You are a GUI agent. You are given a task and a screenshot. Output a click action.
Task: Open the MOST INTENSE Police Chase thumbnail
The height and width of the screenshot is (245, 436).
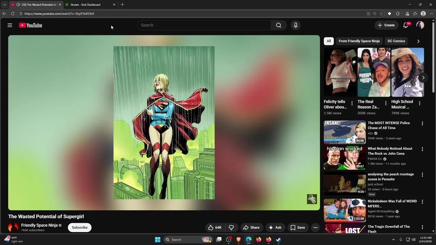click(x=345, y=132)
